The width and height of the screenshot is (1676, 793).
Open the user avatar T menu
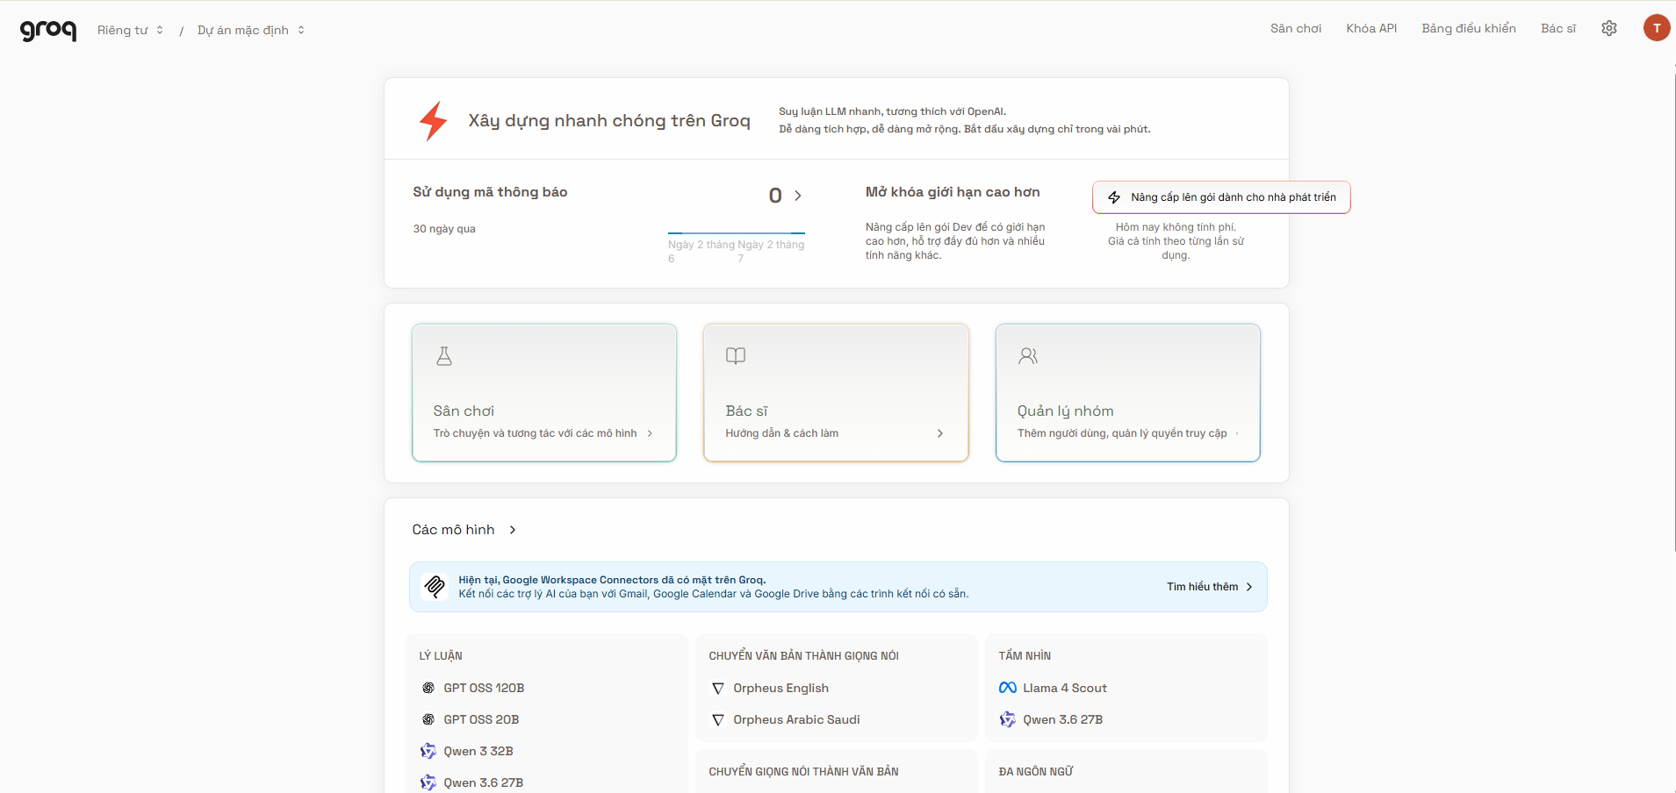(1657, 28)
